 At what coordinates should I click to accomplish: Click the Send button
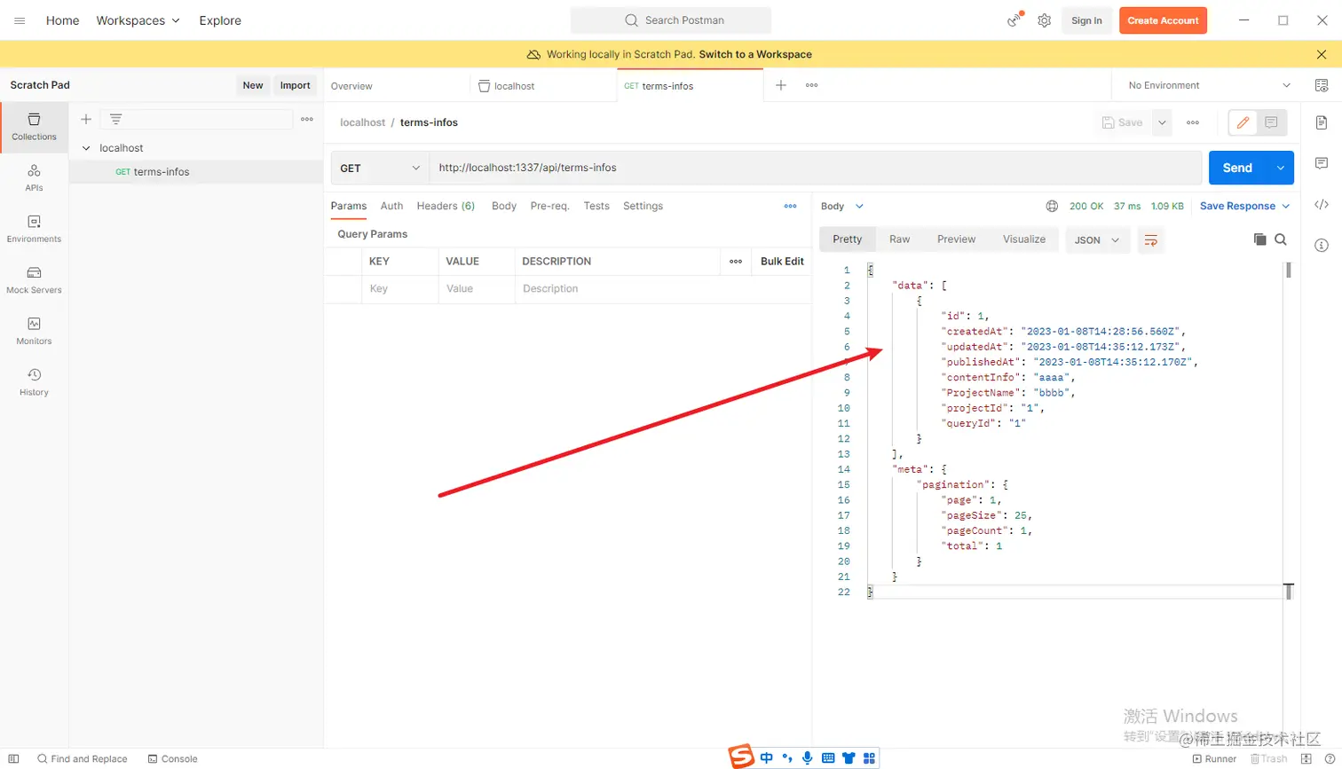tap(1237, 168)
